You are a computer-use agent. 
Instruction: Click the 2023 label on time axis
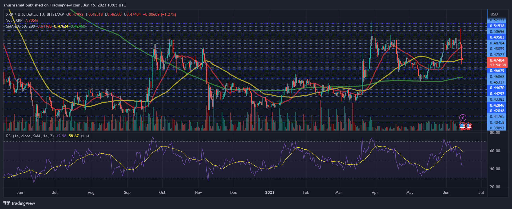coord(270,192)
